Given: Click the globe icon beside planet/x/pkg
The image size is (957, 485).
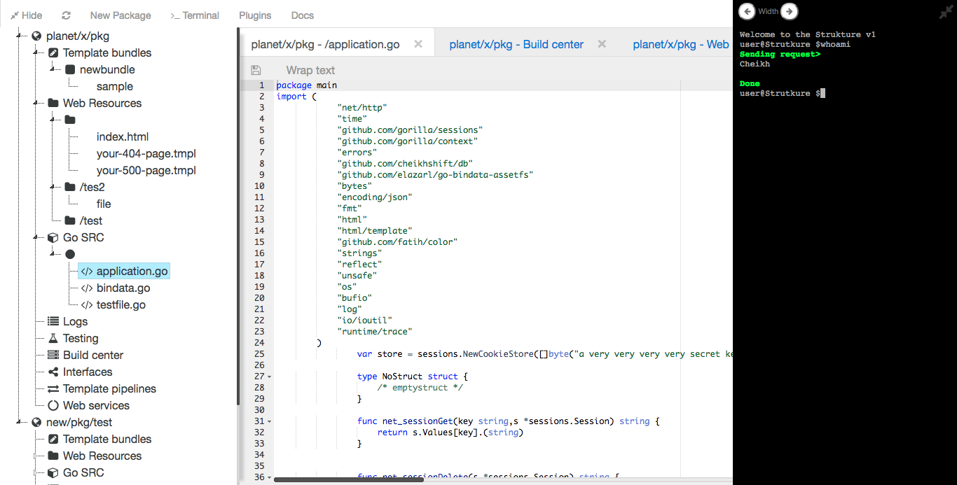Looking at the screenshot, I should (x=37, y=36).
